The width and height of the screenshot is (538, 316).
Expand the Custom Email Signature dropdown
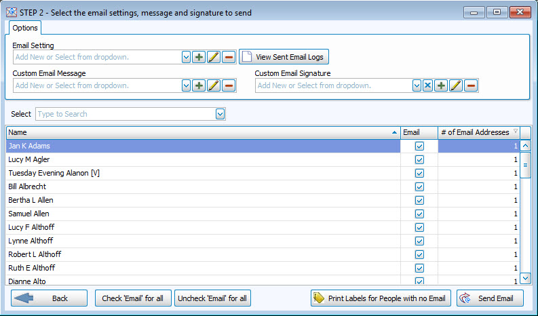(417, 85)
